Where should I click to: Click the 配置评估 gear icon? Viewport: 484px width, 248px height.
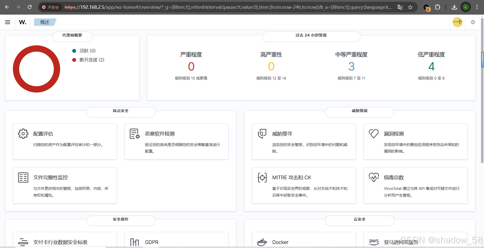[23, 134]
